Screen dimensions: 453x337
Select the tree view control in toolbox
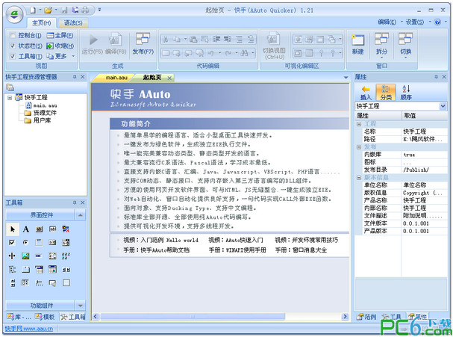(12, 270)
